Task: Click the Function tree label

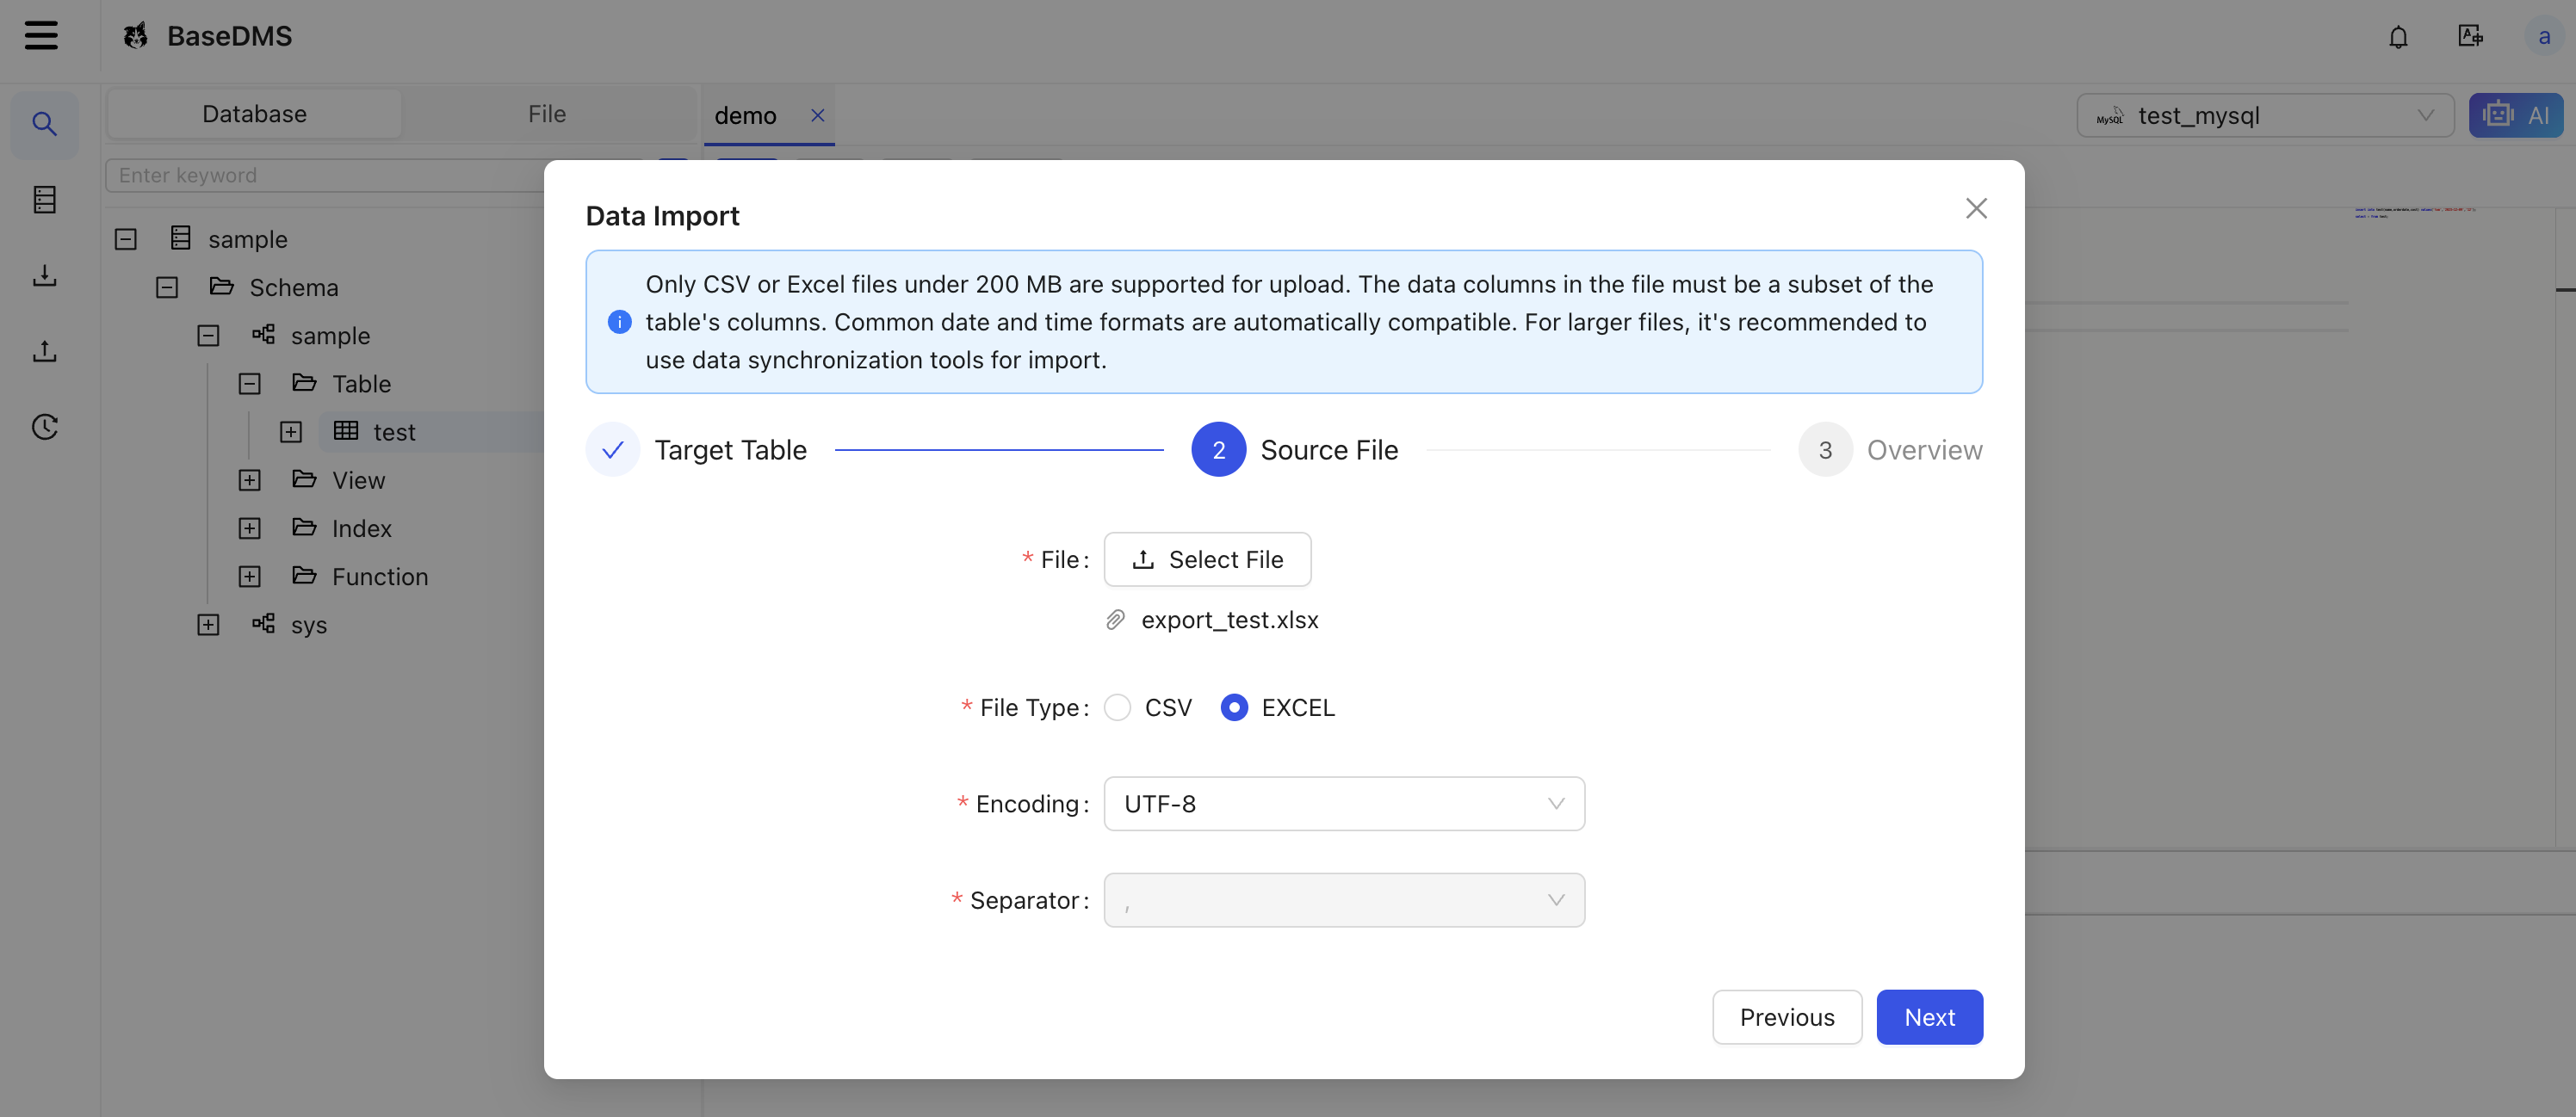Action: click(x=380, y=577)
